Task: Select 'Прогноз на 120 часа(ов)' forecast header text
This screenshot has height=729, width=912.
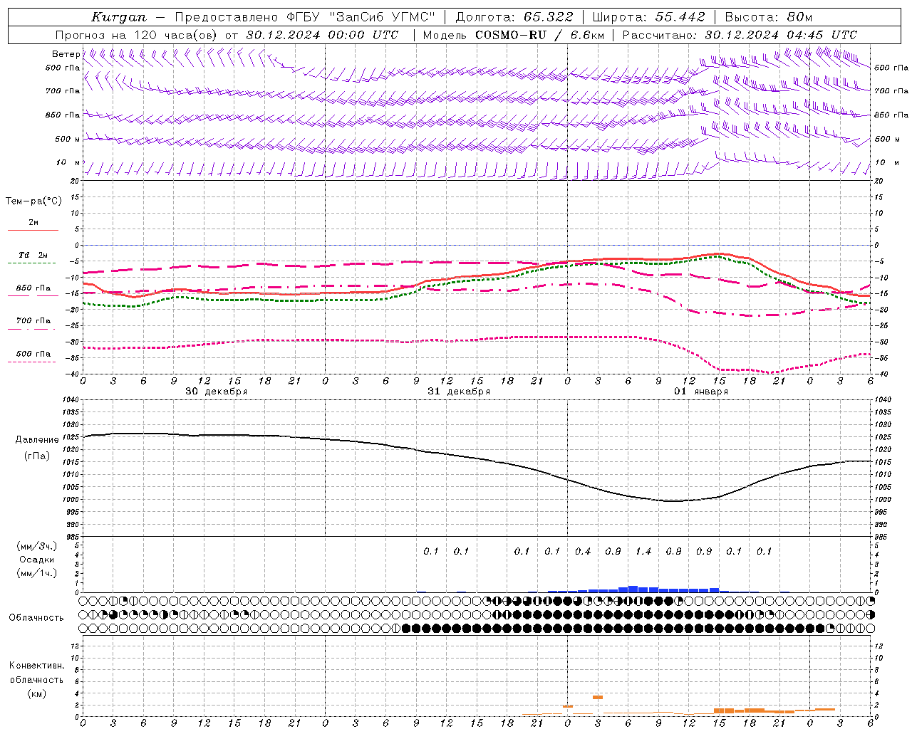Action: 137,35
